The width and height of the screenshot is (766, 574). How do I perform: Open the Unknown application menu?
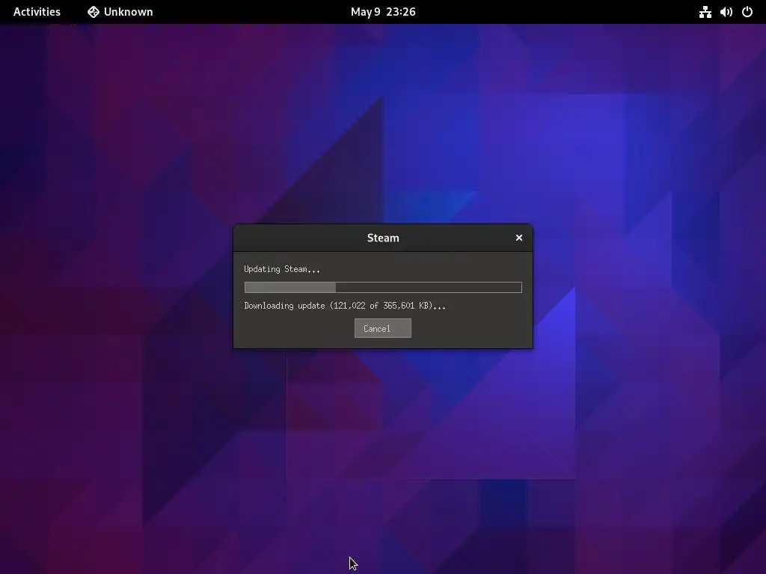[120, 12]
